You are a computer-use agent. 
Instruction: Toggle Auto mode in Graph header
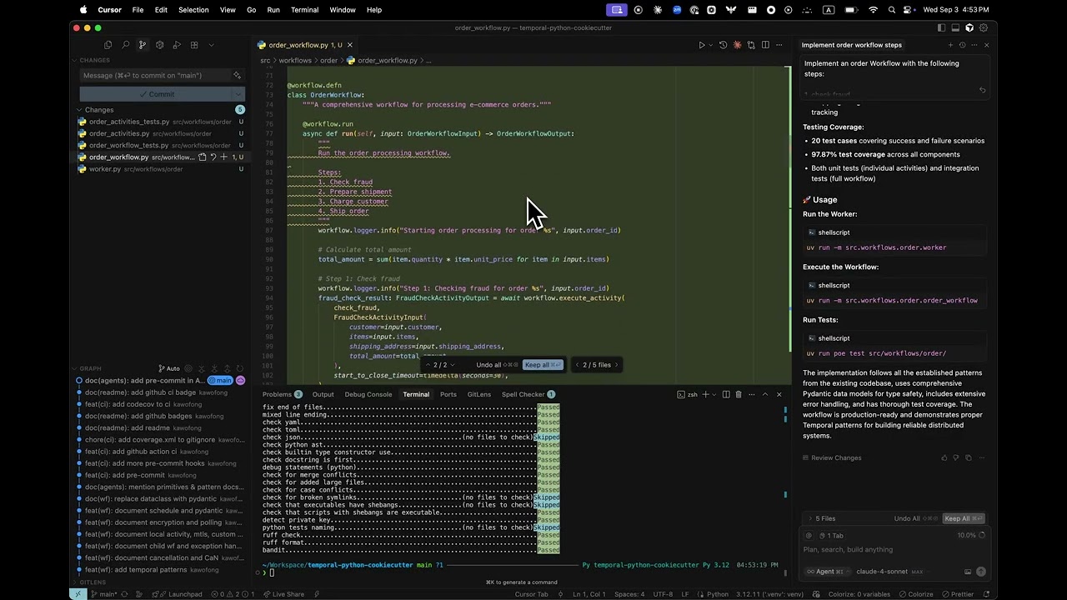[169, 368]
